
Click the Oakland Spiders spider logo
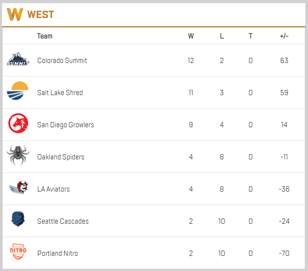point(18,155)
